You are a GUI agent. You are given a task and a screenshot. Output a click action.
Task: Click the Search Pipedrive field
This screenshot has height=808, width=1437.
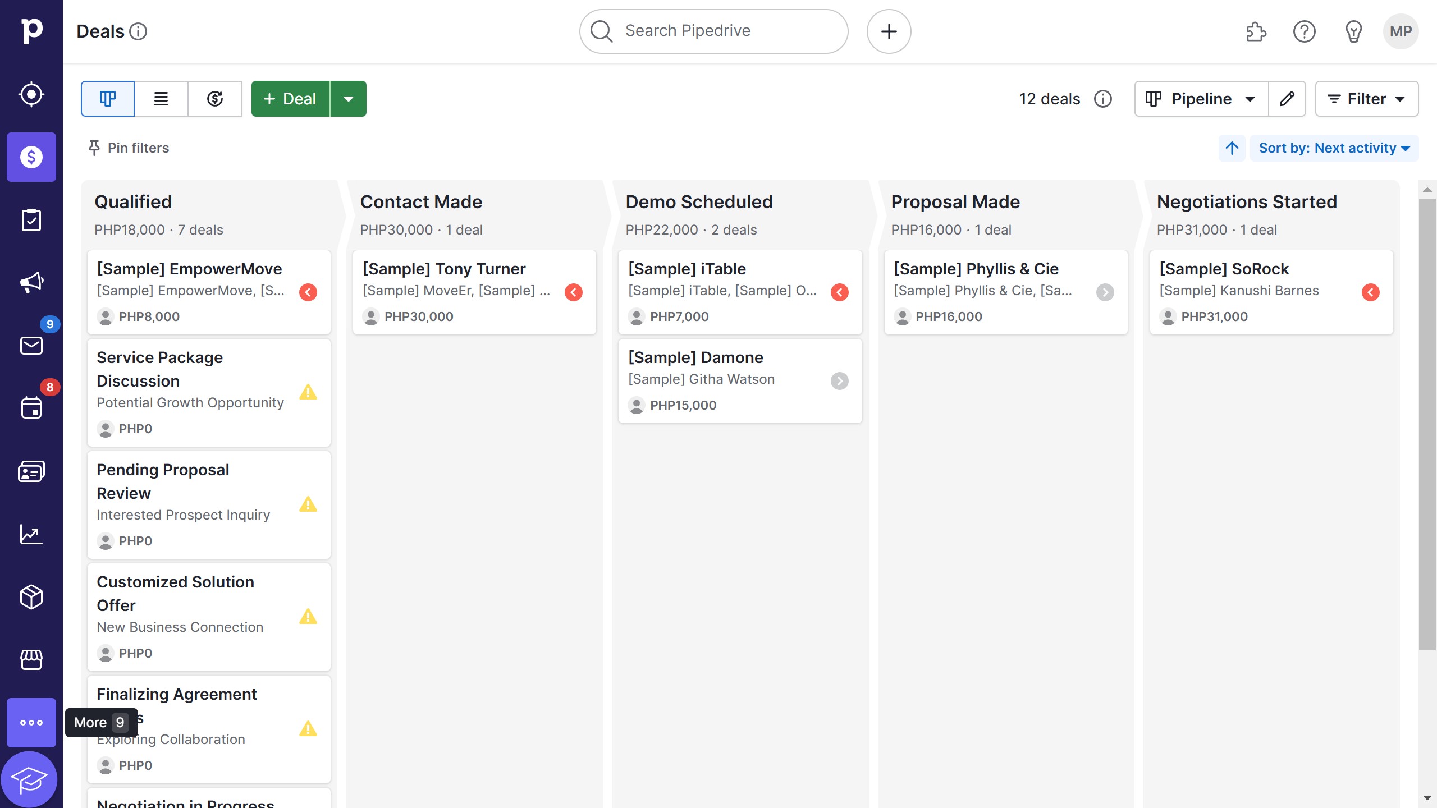712,31
